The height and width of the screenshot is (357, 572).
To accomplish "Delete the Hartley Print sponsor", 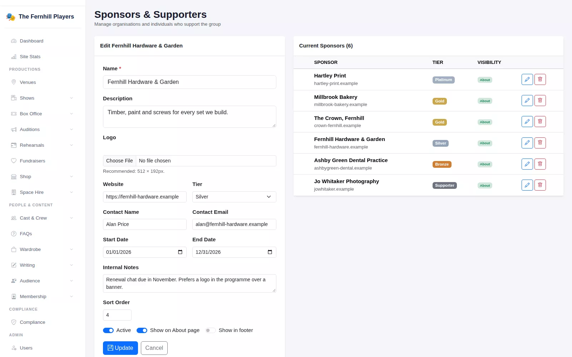I will (x=540, y=79).
